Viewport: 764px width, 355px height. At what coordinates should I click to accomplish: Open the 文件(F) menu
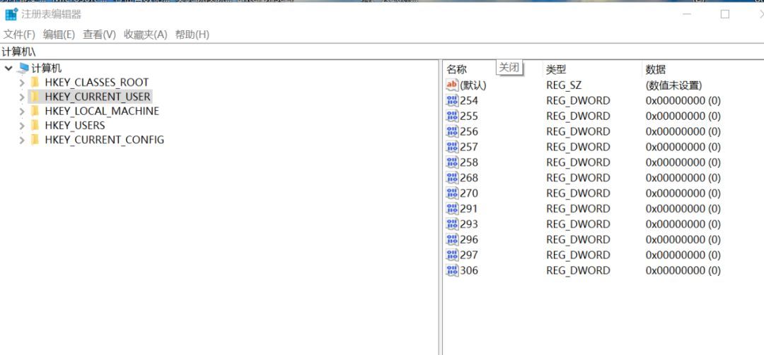20,35
